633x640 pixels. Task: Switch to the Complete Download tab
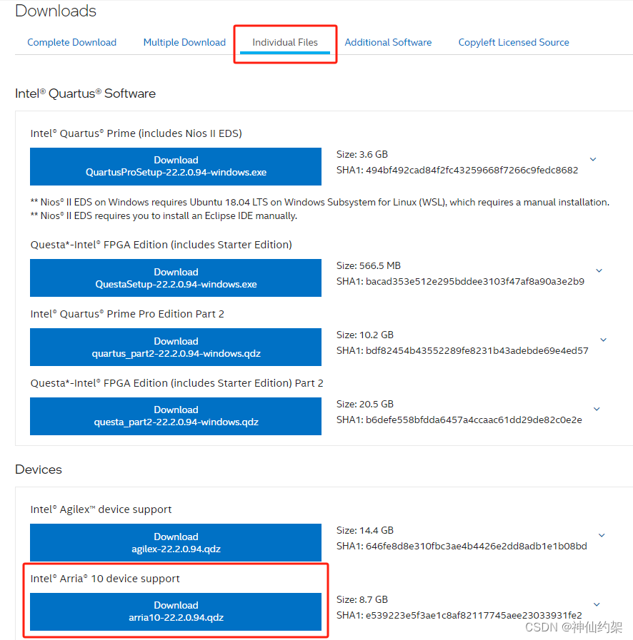72,42
